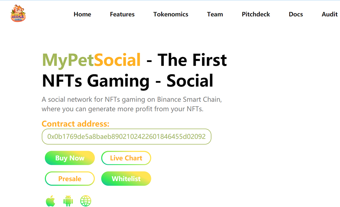Go to the Home menu item
Image resolution: width=340 pixels, height=207 pixels.
point(82,14)
